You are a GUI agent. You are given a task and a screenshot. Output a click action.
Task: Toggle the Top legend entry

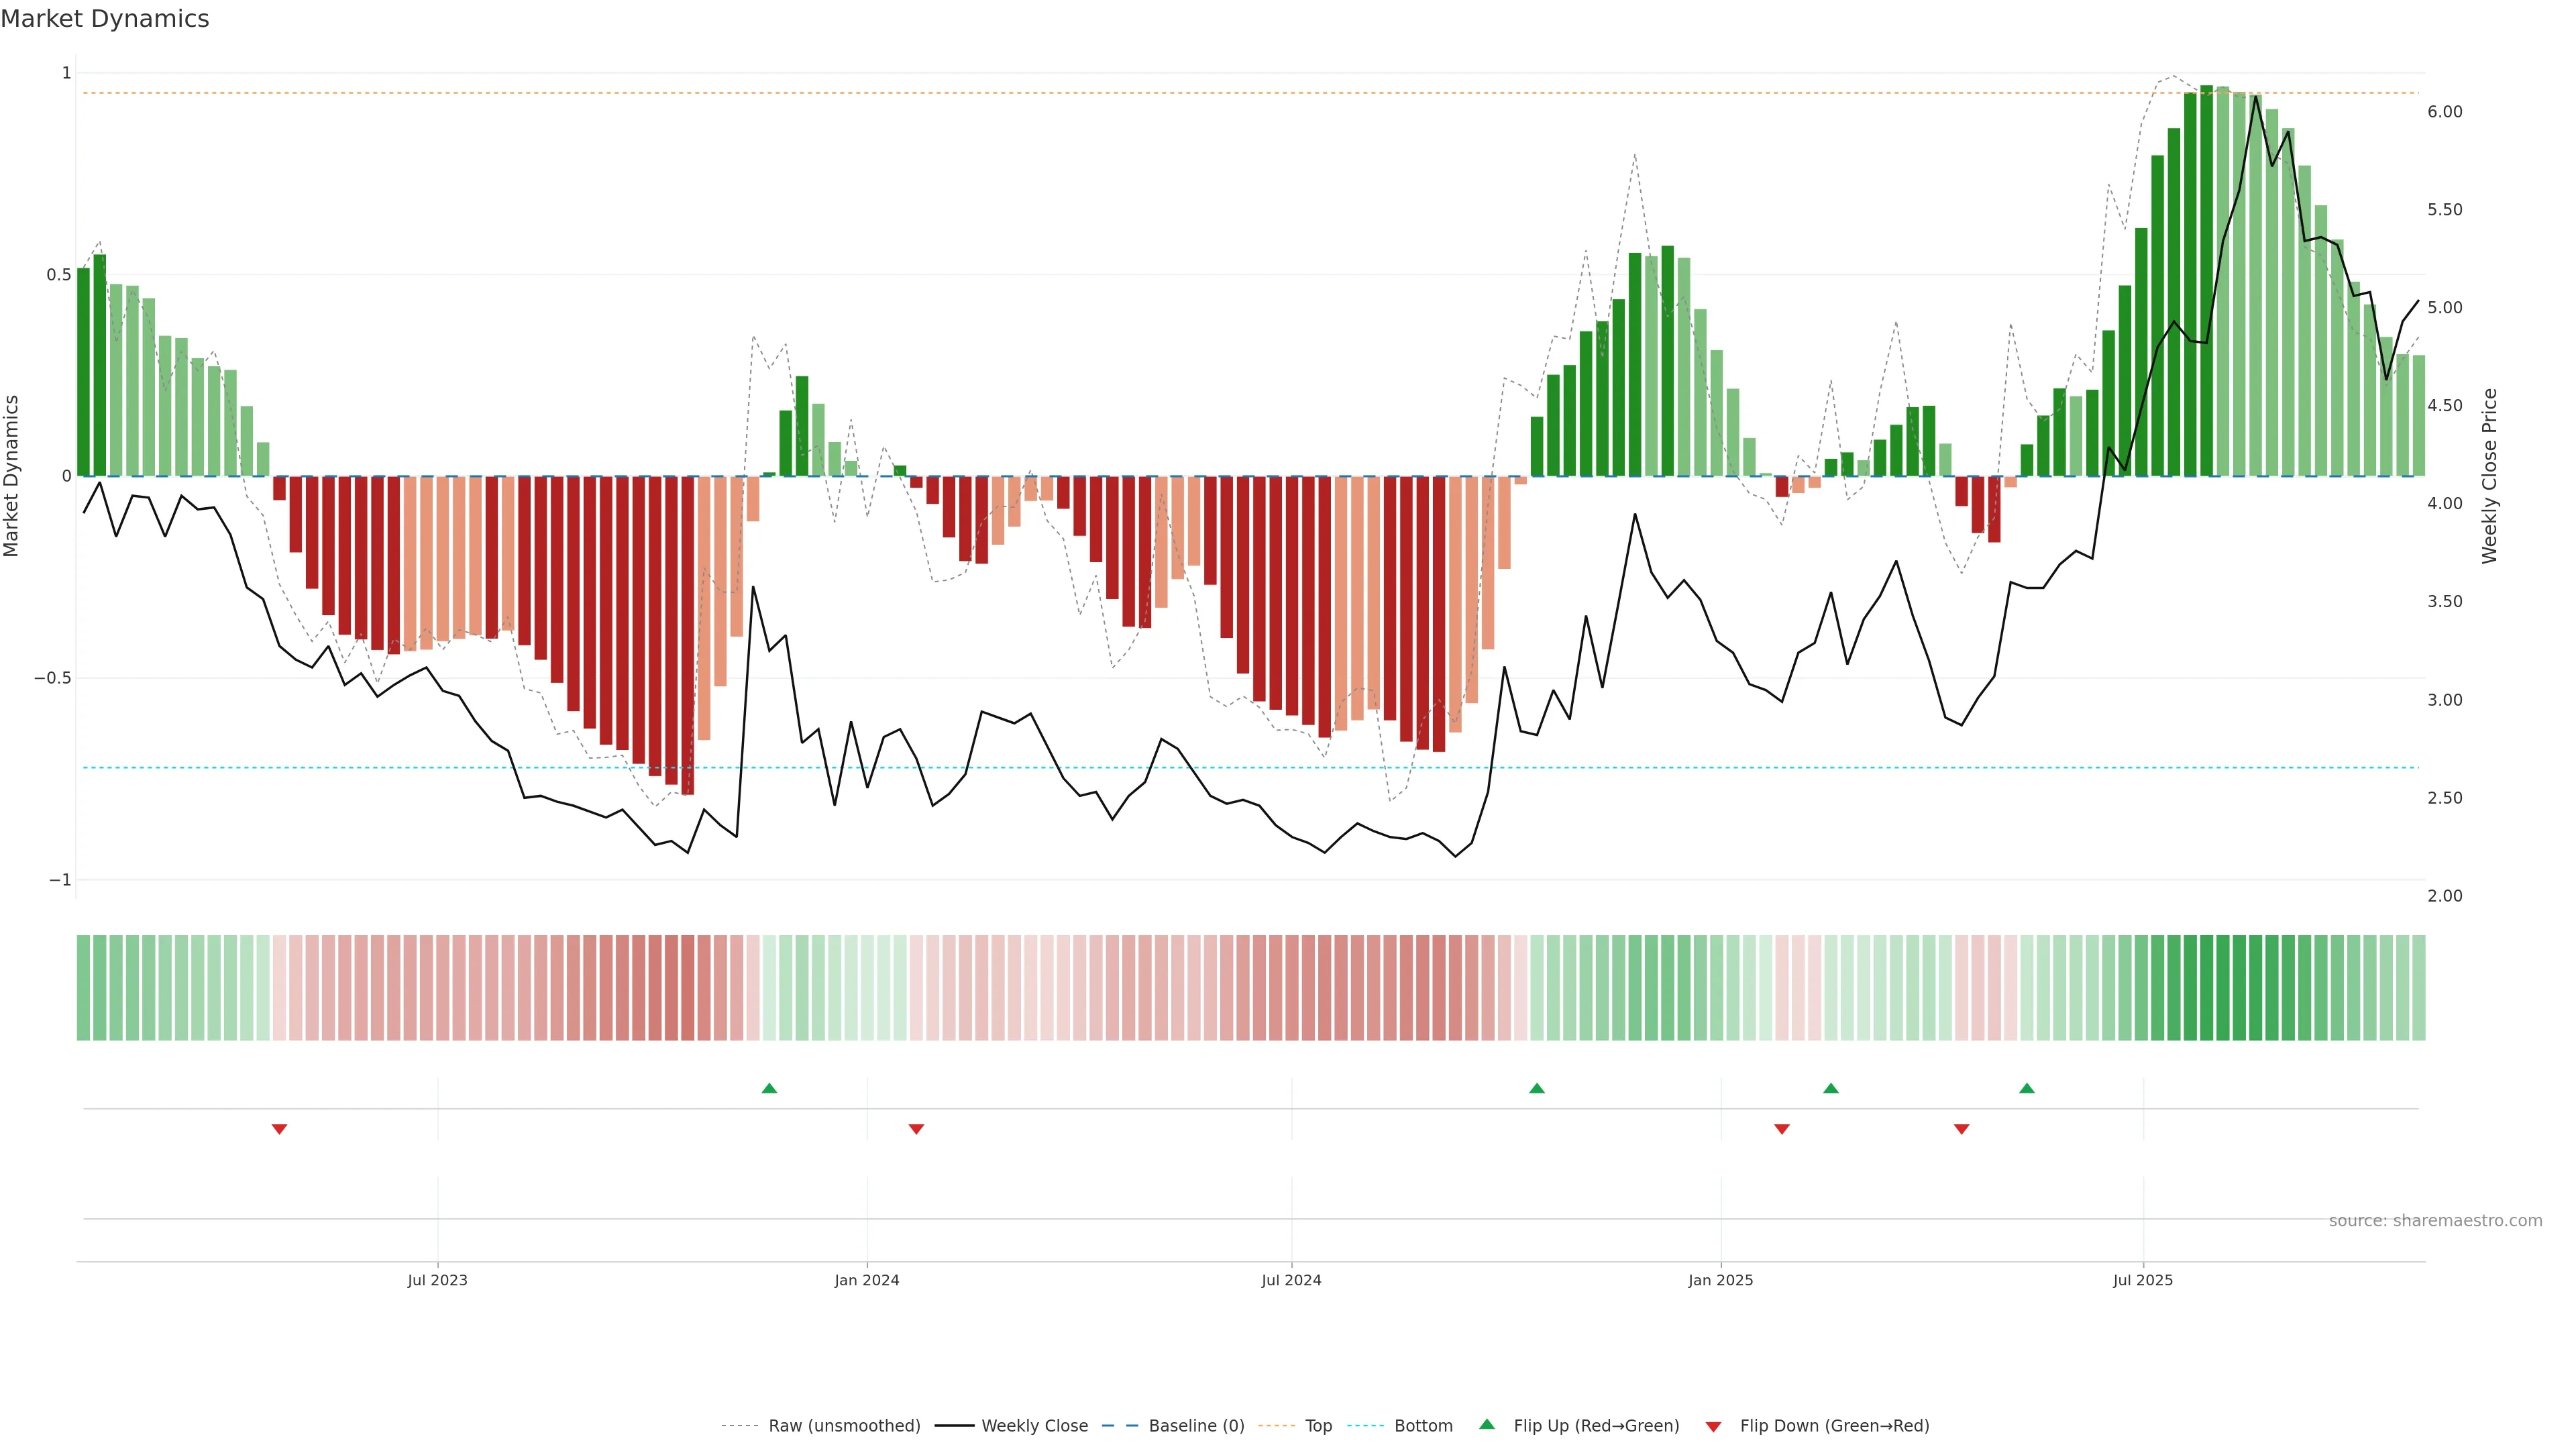pos(1318,1425)
